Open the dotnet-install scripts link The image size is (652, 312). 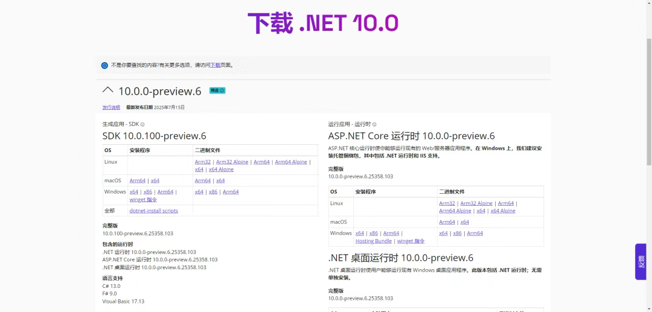click(x=154, y=211)
